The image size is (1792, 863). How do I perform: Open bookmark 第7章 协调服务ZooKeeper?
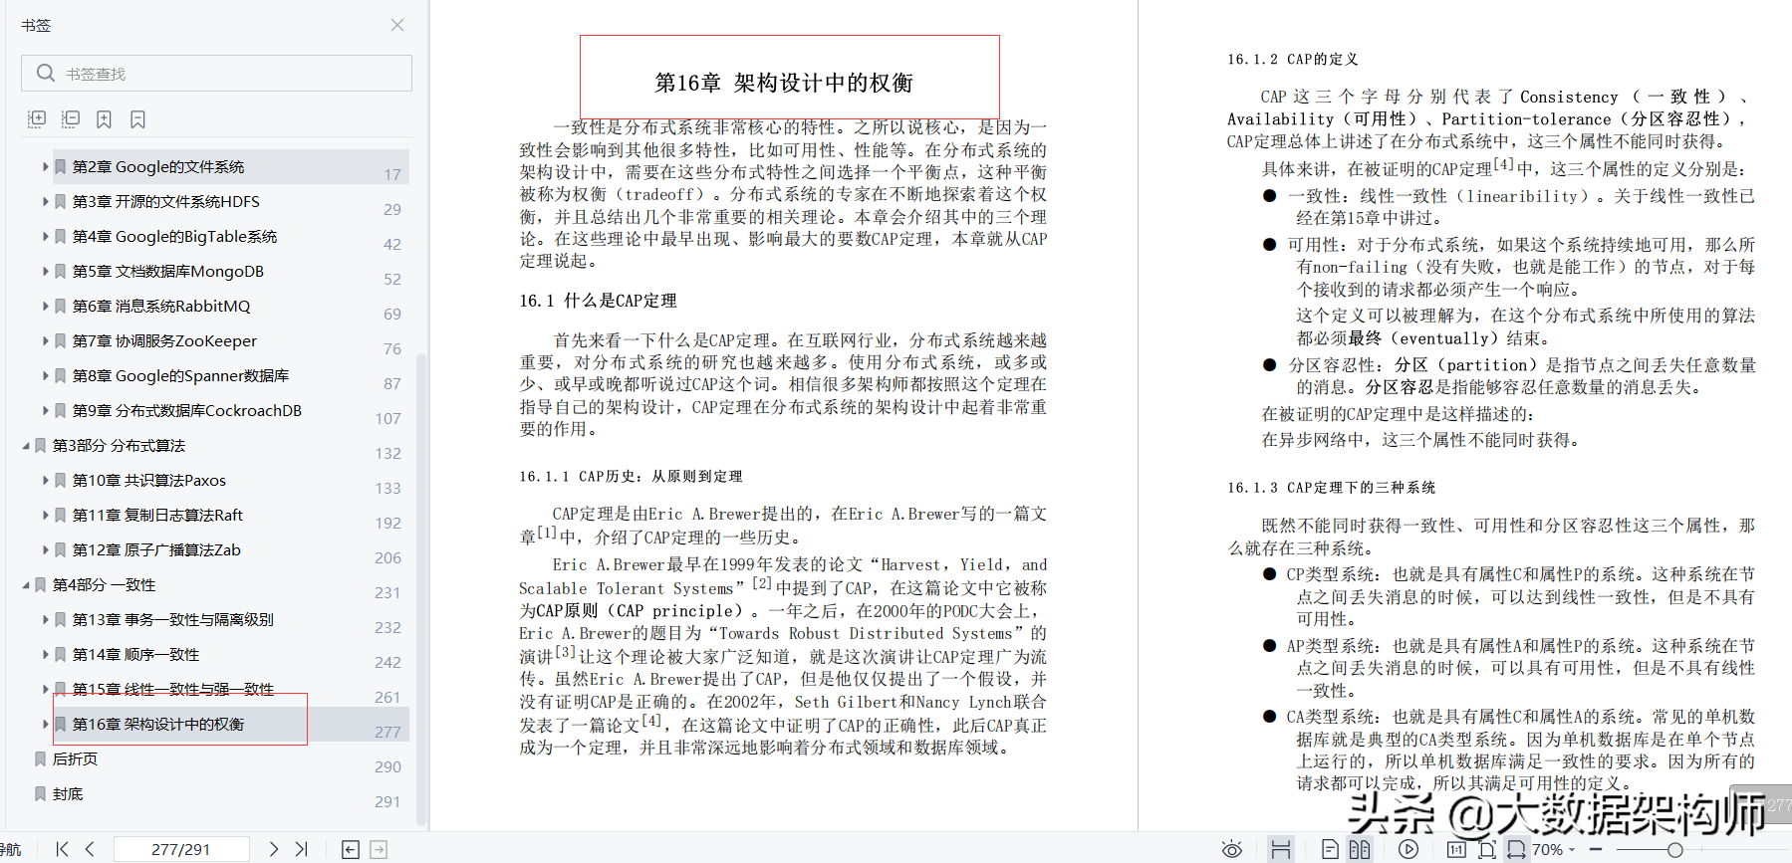164,340
